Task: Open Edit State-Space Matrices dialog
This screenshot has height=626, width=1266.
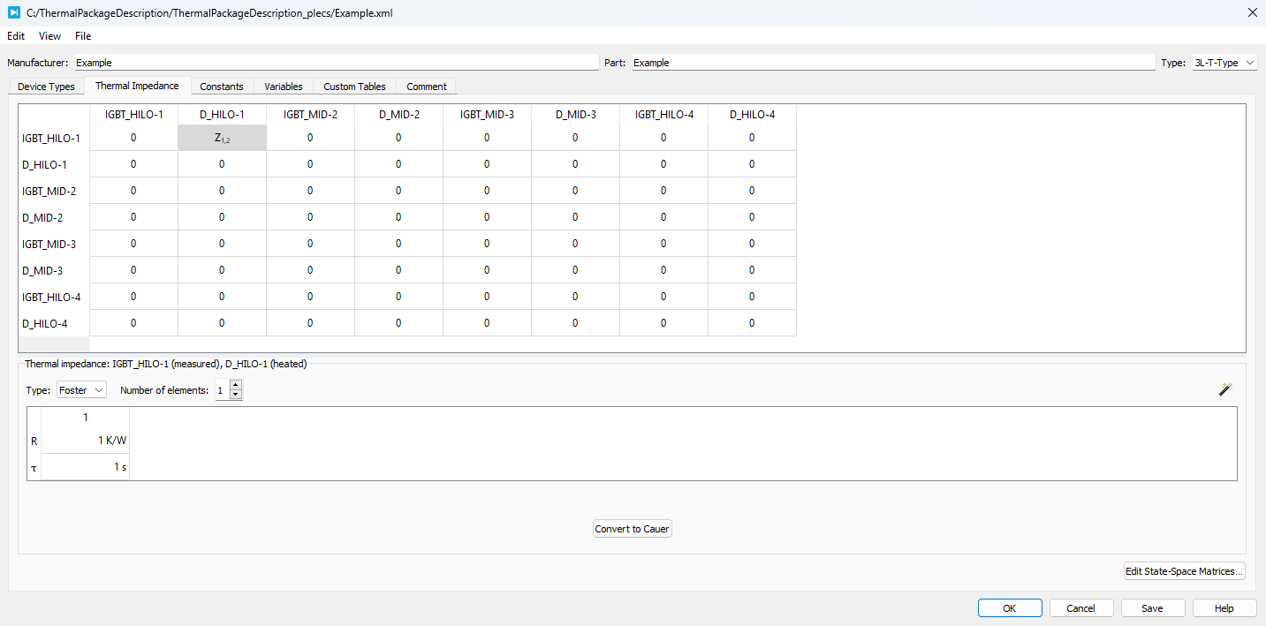Action: pos(1184,571)
